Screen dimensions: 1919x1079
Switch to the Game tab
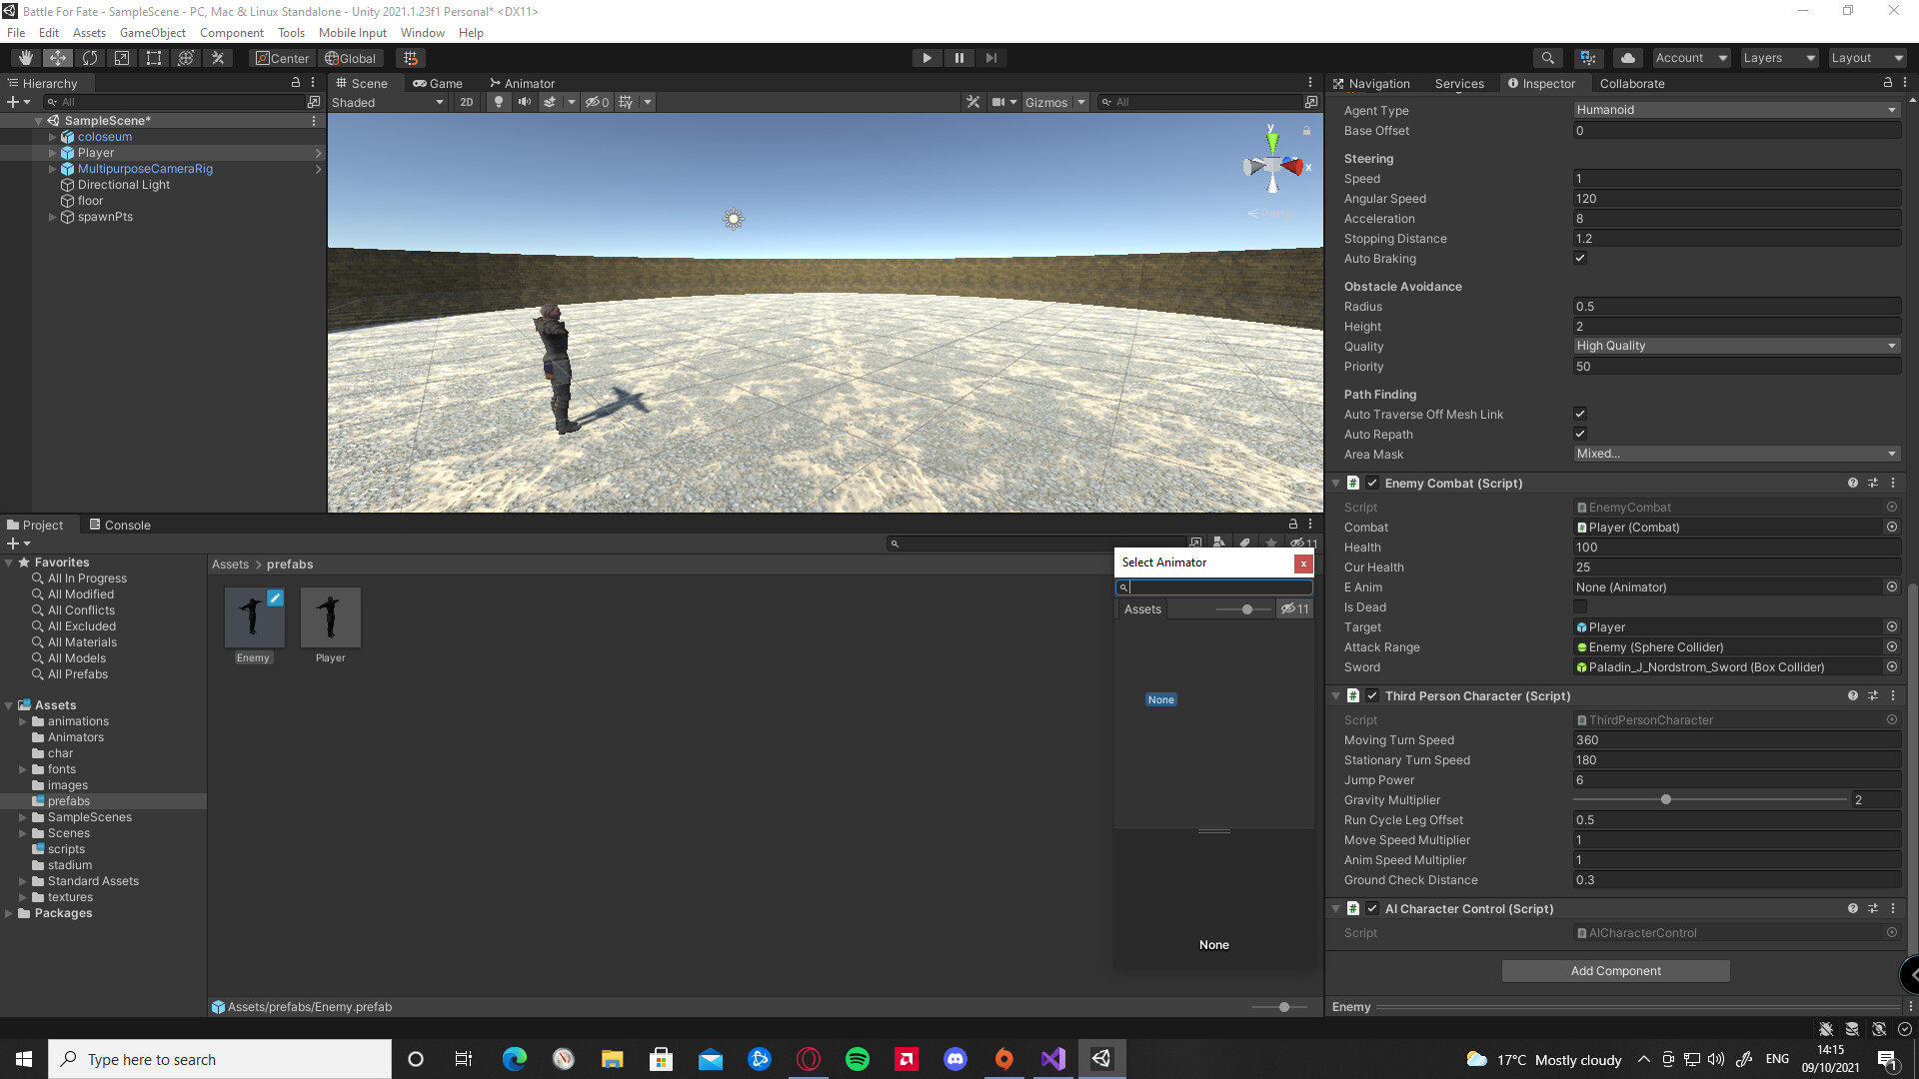coord(438,83)
